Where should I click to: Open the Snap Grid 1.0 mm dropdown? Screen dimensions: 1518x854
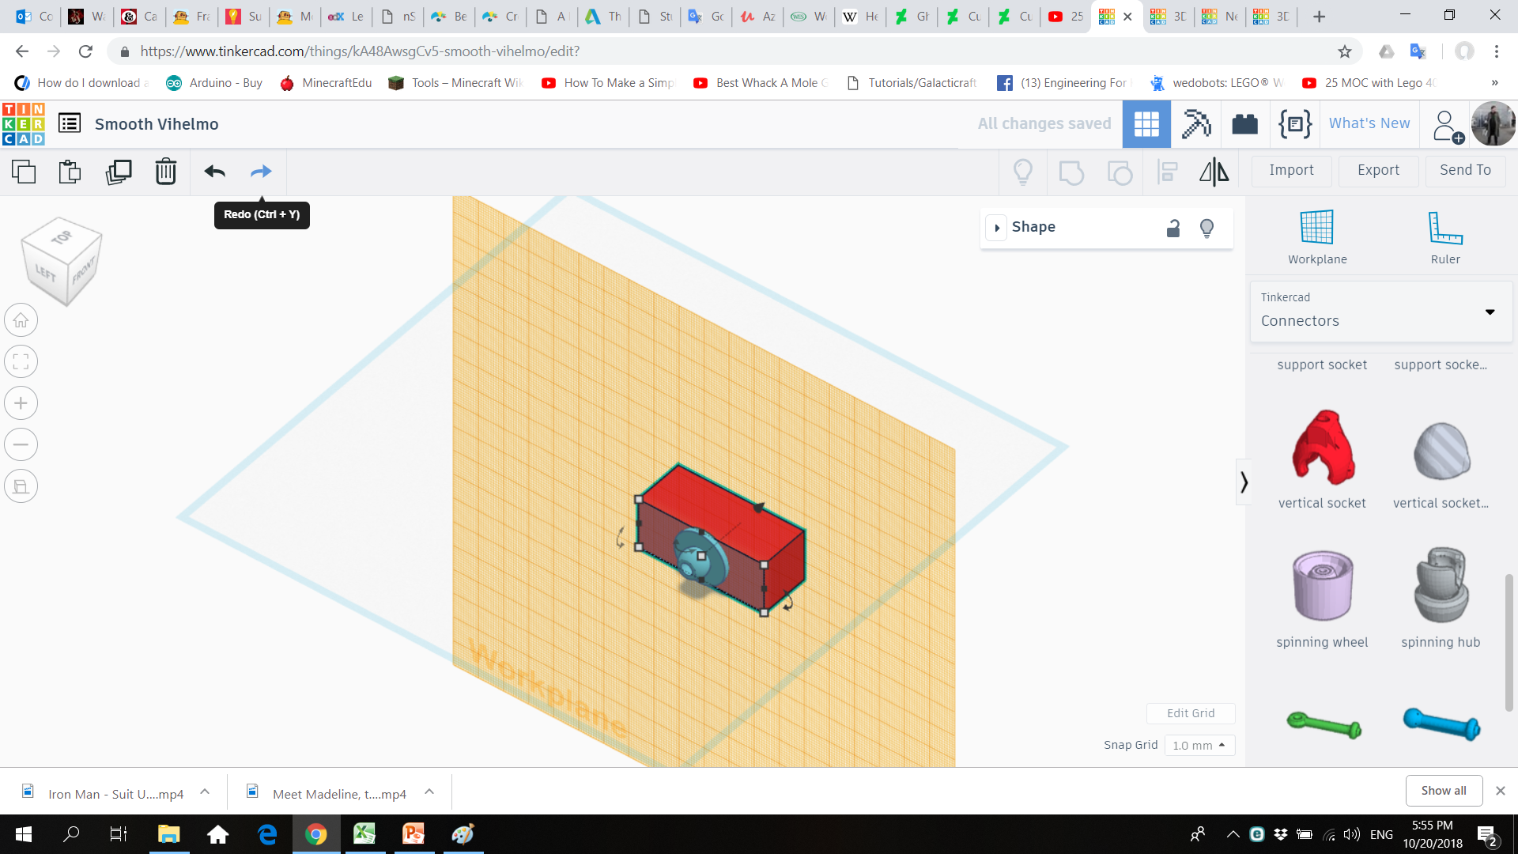pos(1199,745)
